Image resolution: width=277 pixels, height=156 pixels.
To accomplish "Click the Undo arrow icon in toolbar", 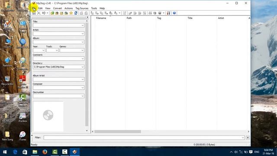I will (44, 13).
